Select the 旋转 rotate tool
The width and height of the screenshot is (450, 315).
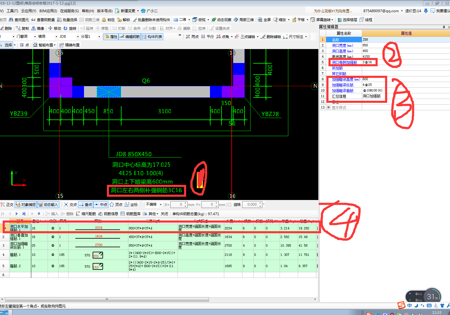[x=70, y=28]
